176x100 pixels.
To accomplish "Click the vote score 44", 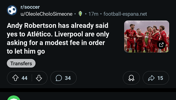I will point(24,78).
